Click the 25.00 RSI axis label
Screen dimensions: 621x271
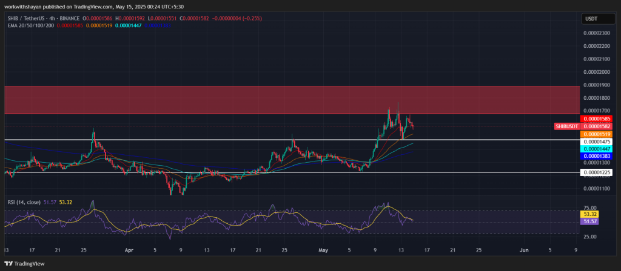[x=589, y=237]
